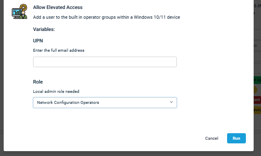Focus the UPN email address field
Screen dimensions: 261x156
105,62
